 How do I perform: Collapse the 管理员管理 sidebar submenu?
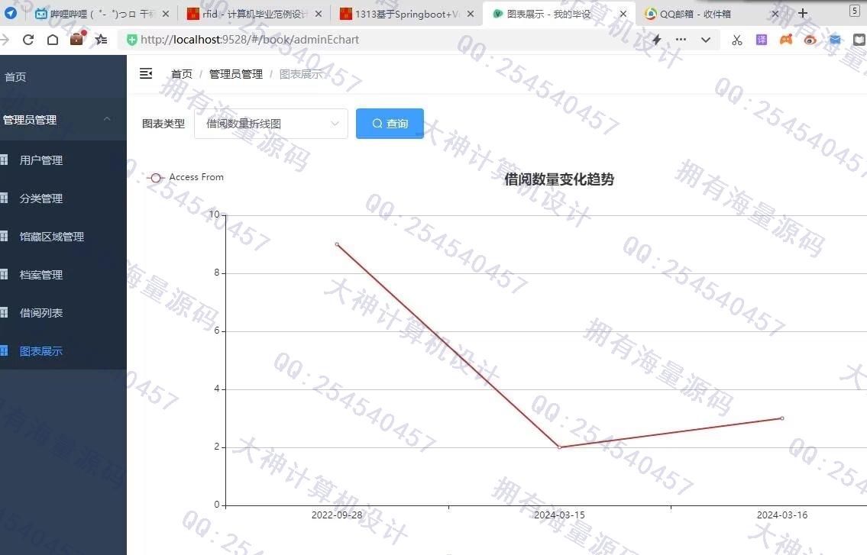(63, 119)
